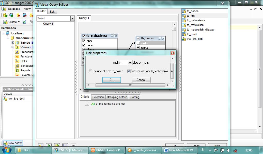Minimize the tb_mahasiswa table box
The width and height of the screenshot is (263, 154).
pos(112,36)
